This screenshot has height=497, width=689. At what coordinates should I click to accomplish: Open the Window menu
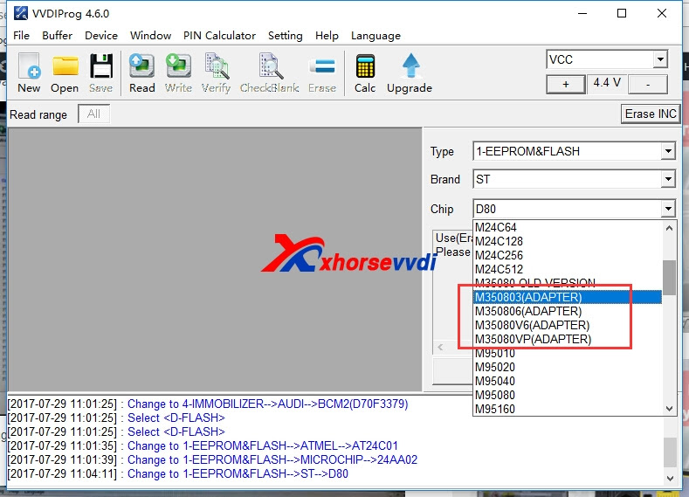pyautogui.click(x=150, y=36)
